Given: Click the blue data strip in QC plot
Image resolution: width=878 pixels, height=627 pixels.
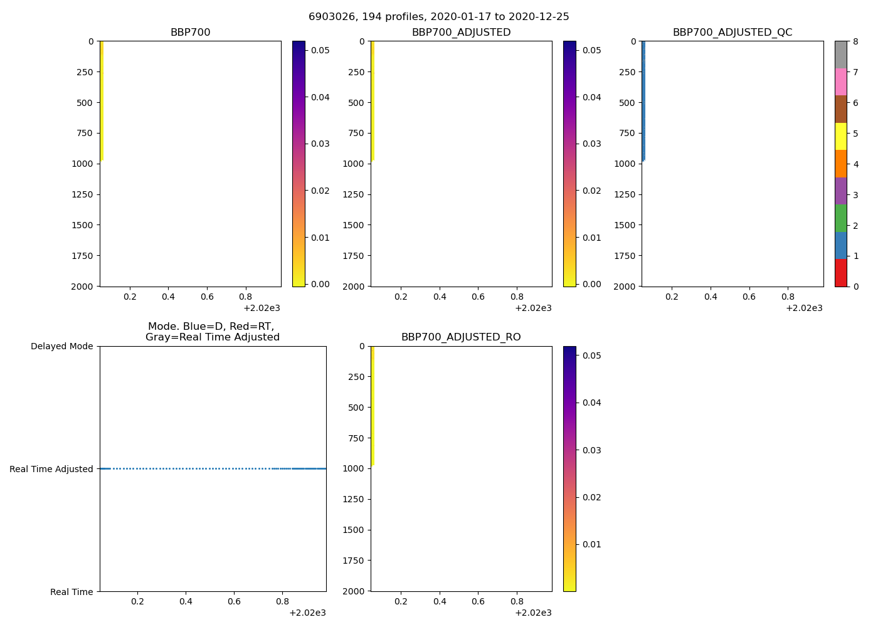Looking at the screenshot, I should pyautogui.click(x=643, y=100).
